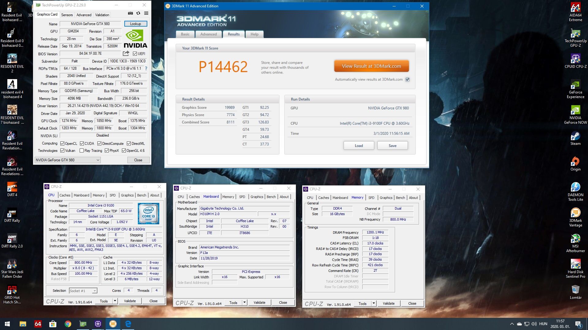
Task: Open Socket #1 selection dropdown
Action: coord(95,291)
